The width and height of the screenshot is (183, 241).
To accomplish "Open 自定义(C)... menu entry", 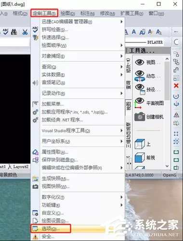I will pos(78,213).
